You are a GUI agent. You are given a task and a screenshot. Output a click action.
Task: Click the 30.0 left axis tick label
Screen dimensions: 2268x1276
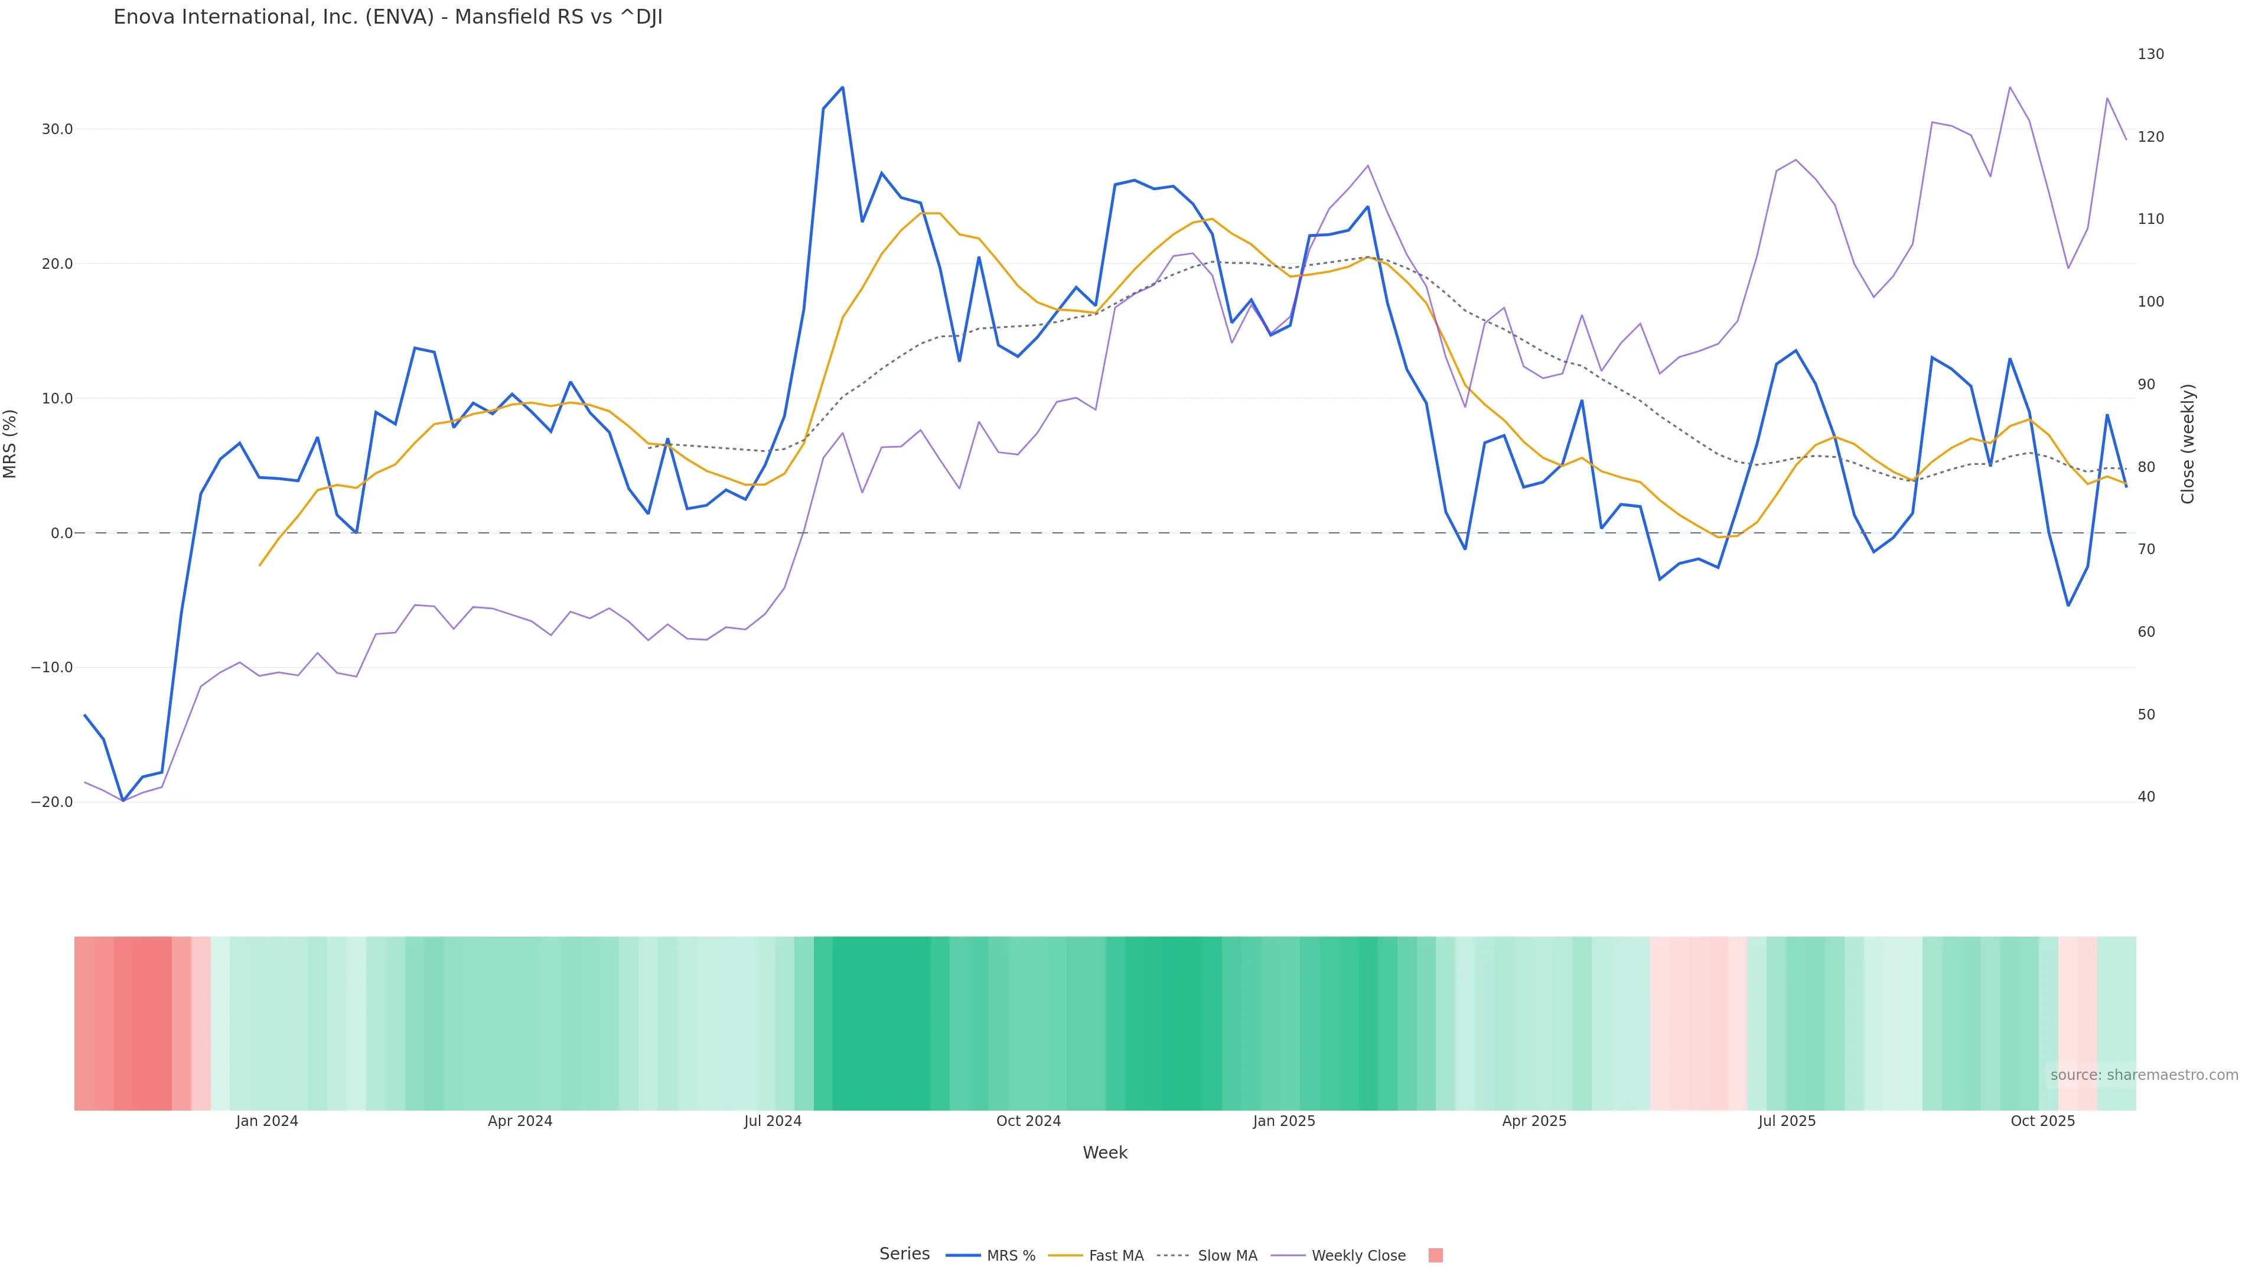click(57, 129)
